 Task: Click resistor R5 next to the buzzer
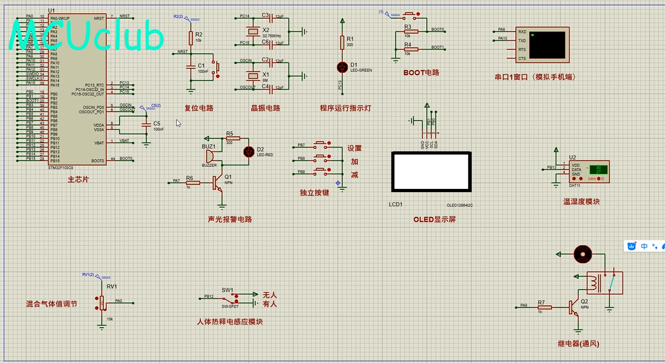tap(233, 138)
